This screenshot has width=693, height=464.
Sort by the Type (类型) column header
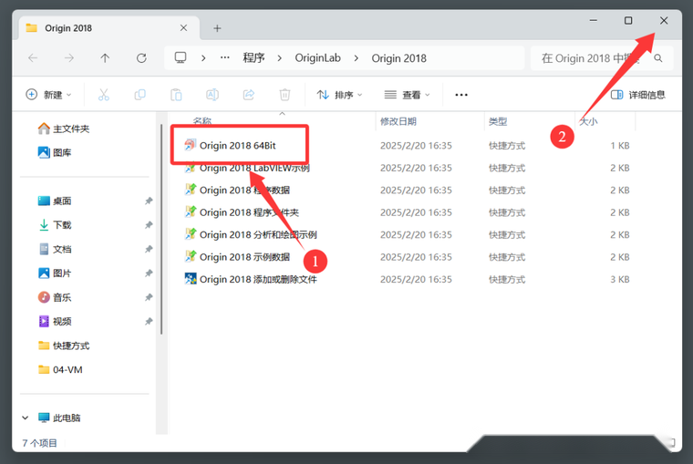[498, 121]
